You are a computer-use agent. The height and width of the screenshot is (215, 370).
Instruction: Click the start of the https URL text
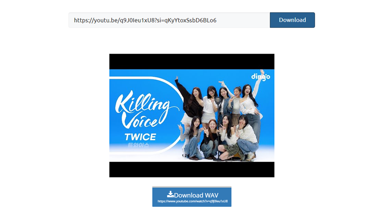click(74, 20)
